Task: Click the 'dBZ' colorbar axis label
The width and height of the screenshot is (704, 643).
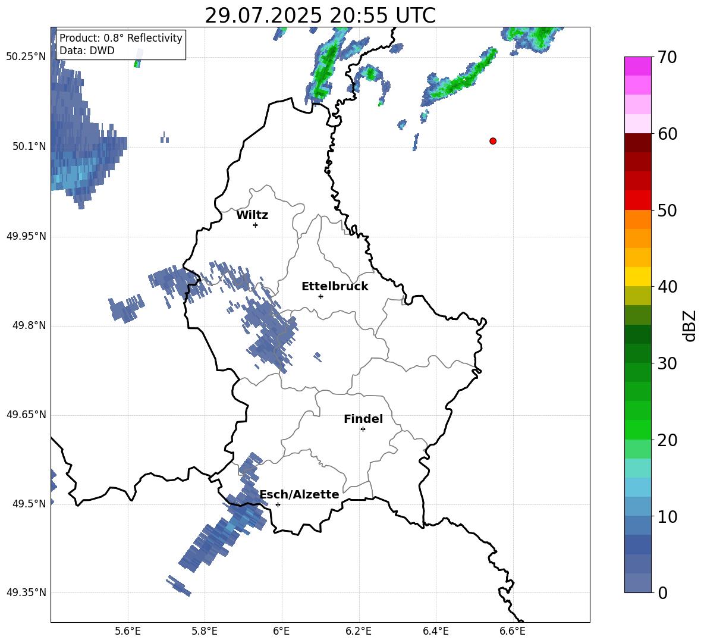Action: coord(689,325)
